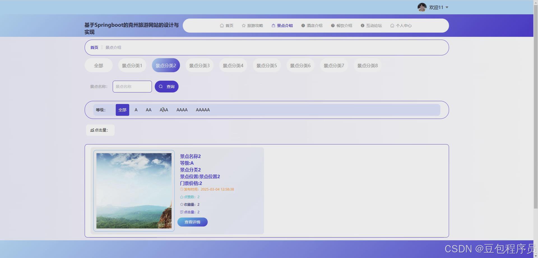Focus the 景点名称 search input field
Image resolution: width=538 pixels, height=258 pixels.
(132, 87)
